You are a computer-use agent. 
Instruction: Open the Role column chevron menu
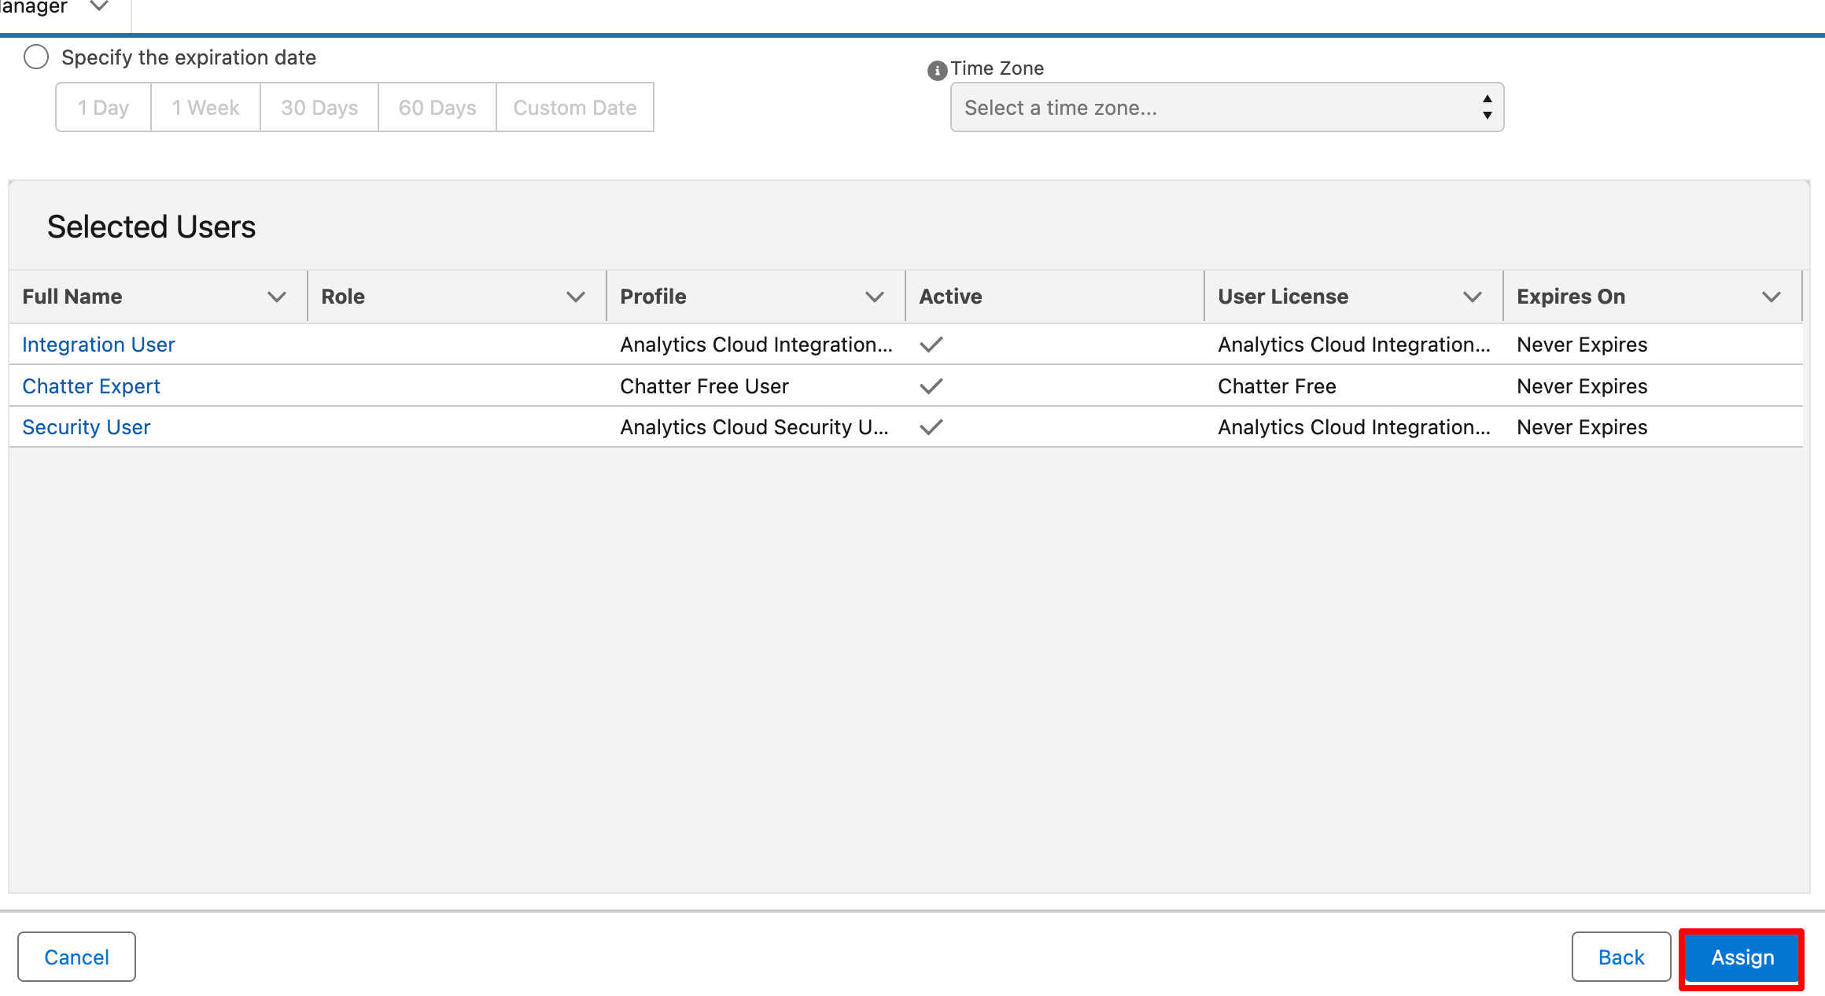coord(575,297)
